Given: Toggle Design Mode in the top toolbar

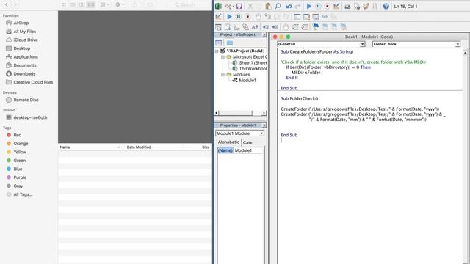Looking at the screenshot, I should [336, 6].
